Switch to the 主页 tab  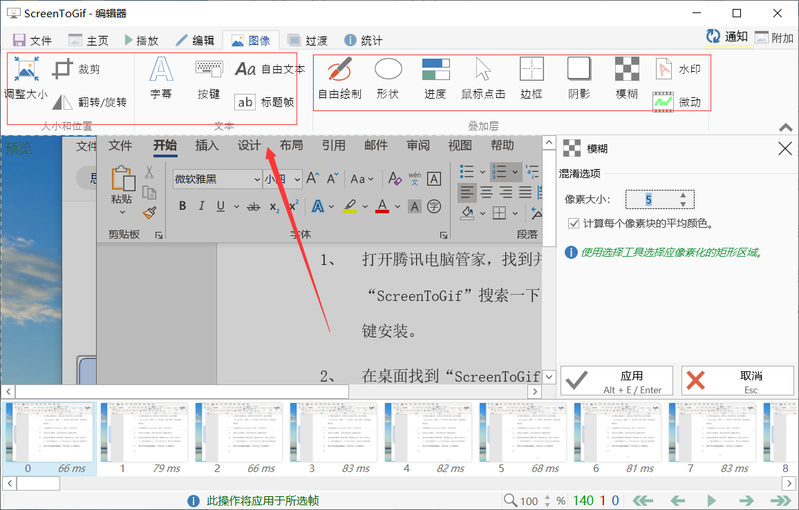click(x=88, y=40)
